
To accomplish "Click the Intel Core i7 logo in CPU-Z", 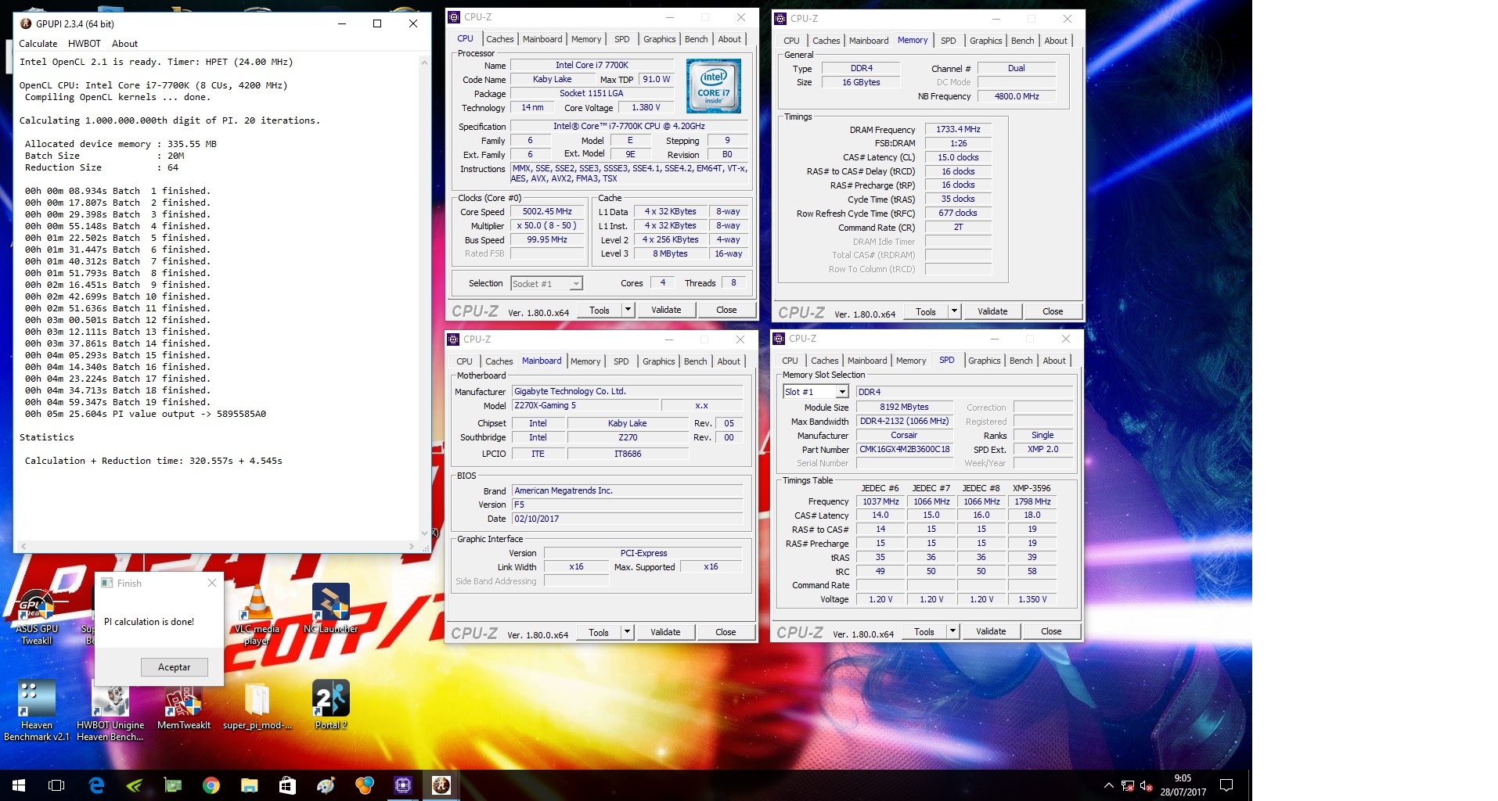I will coord(713,86).
